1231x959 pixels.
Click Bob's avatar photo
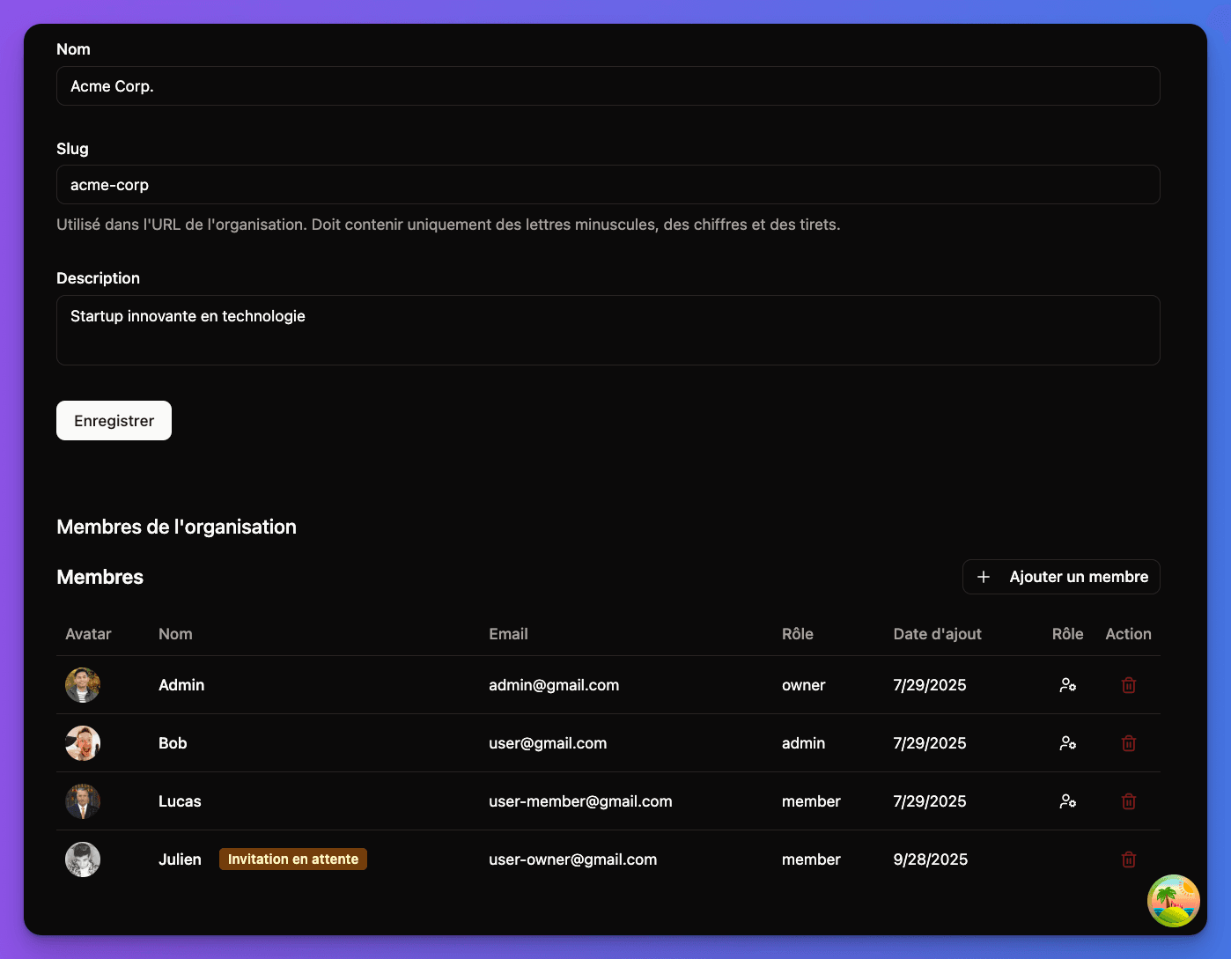click(x=82, y=743)
